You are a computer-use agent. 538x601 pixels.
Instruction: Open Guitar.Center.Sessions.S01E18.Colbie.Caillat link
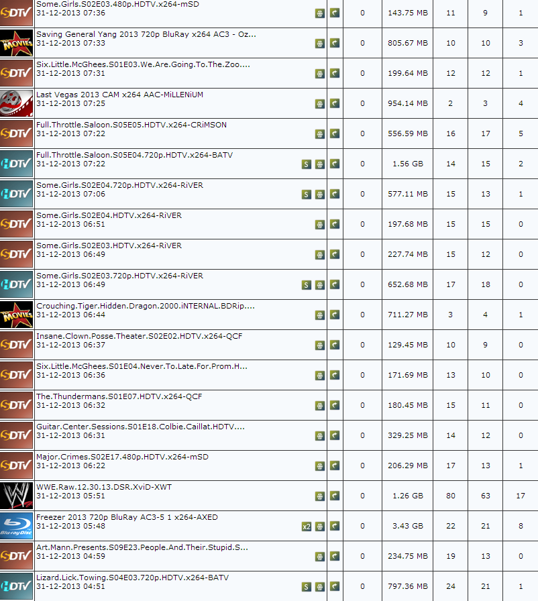click(140, 427)
